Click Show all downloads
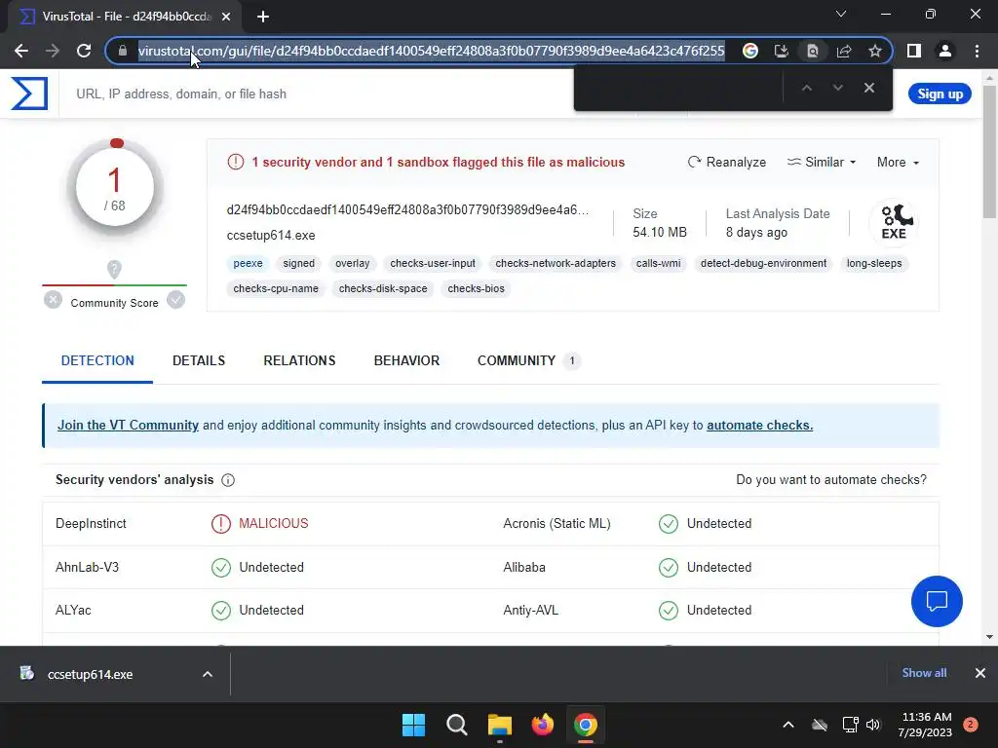Screen dimensions: 998x748 click(x=924, y=673)
